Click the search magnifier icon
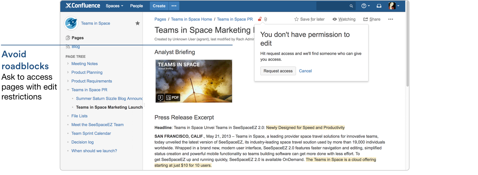The width and height of the screenshot is (478, 175). pos(351,6)
